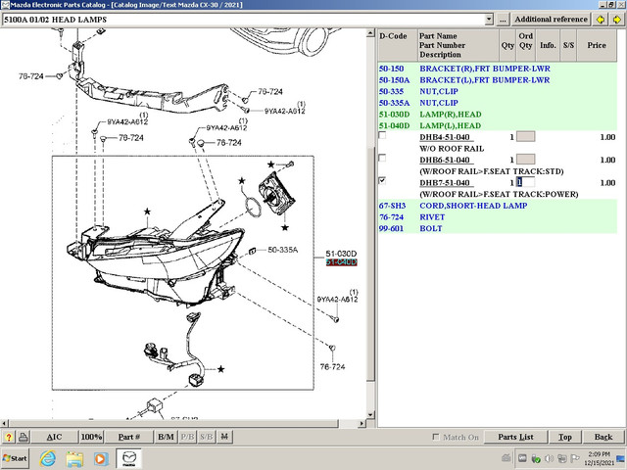Select 50-150A BRACKET(L),FRT BUMPER-LWR row

coord(497,80)
